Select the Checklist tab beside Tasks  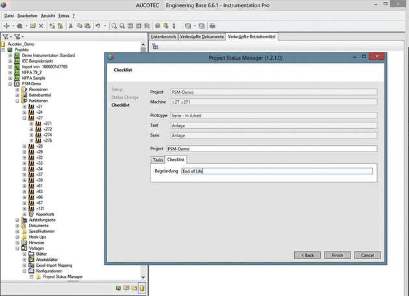click(x=175, y=159)
